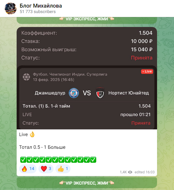This screenshot has width=174, height=190.
Task: Open the Блог Михайлова channel avatar
Action: point(11,8)
